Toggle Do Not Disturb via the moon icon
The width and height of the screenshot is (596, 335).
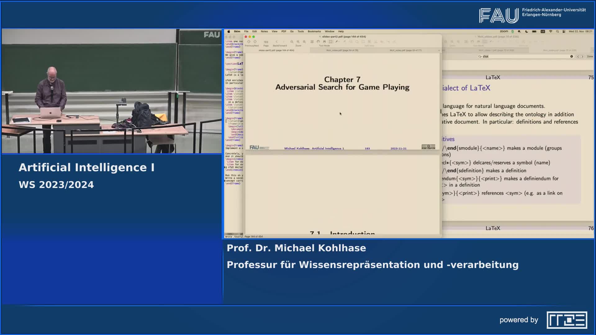527,31
